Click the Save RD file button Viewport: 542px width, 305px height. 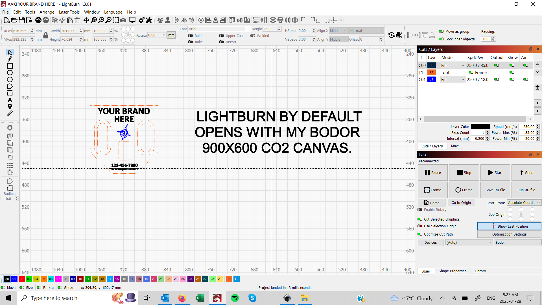point(495,190)
